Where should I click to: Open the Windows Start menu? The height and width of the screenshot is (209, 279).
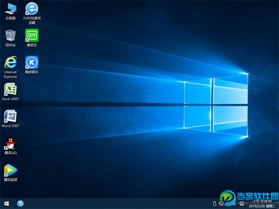pos(7,203)
